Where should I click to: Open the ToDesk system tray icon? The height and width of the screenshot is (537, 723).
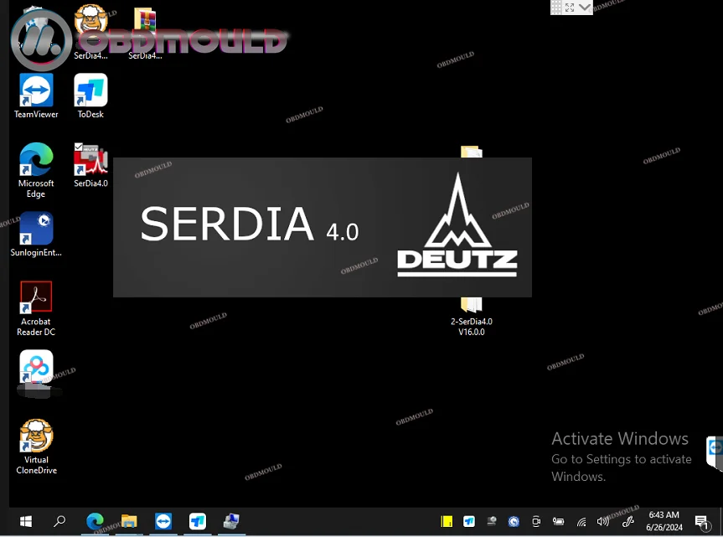[469, 521]
